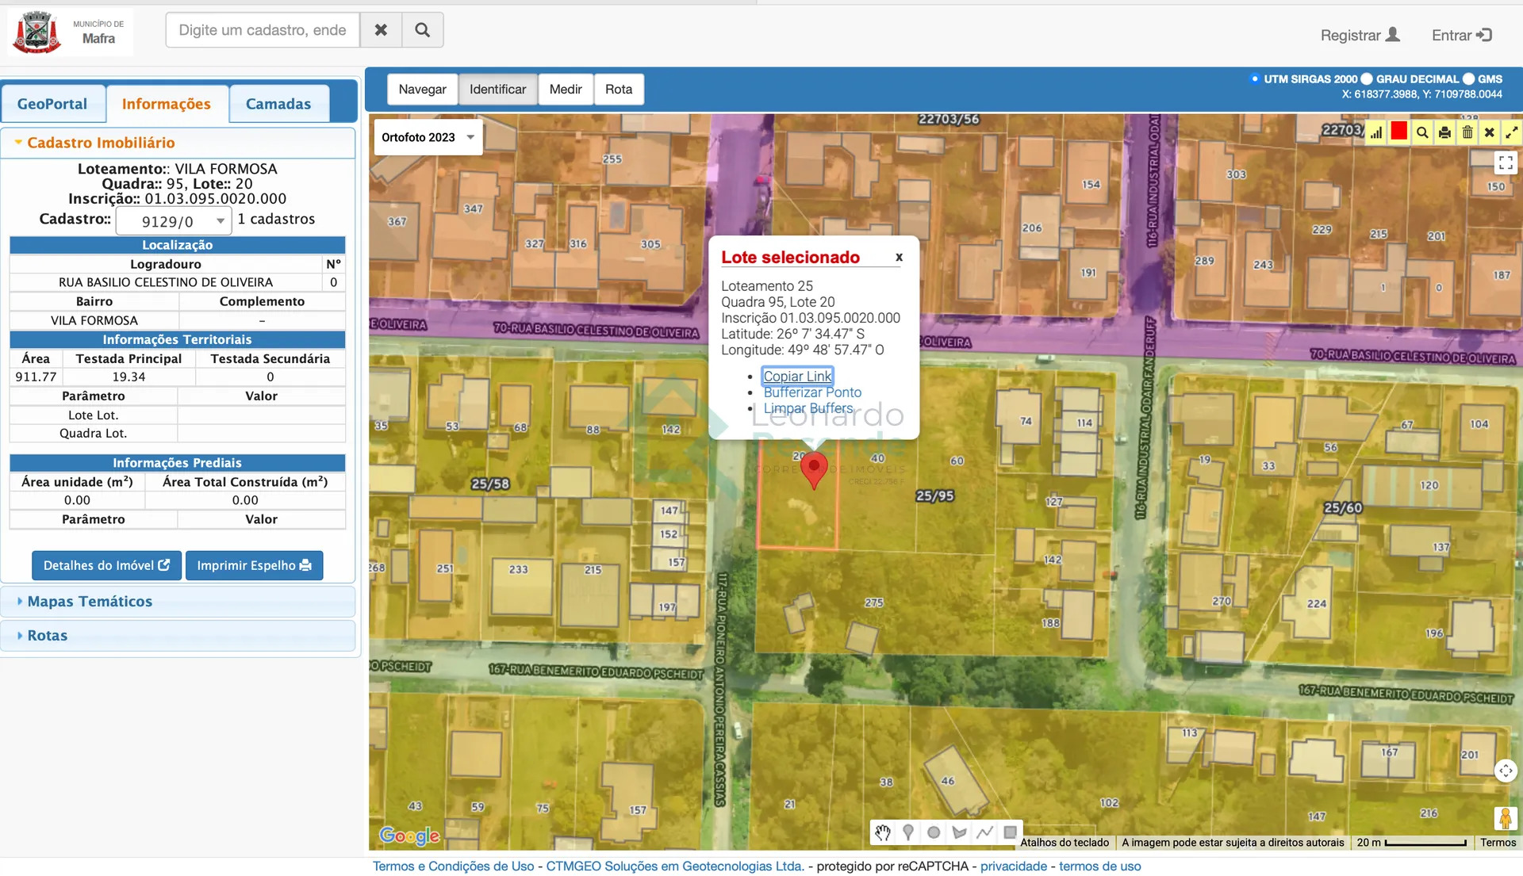Click Copiar Link in the popup
Image resolution: width=1523 pixels, height=876 pixels.
tap(797, 377)
